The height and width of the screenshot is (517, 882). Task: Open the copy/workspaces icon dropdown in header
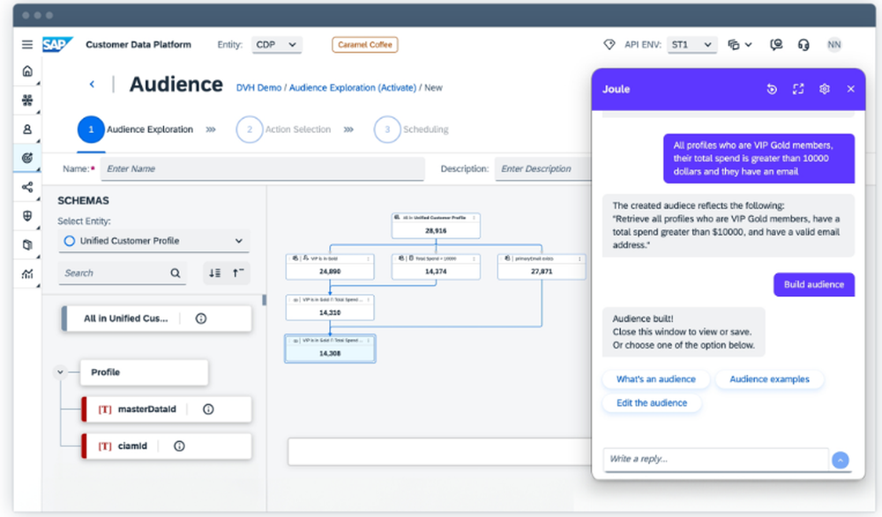pyautogui.click(x=739, y=44)
